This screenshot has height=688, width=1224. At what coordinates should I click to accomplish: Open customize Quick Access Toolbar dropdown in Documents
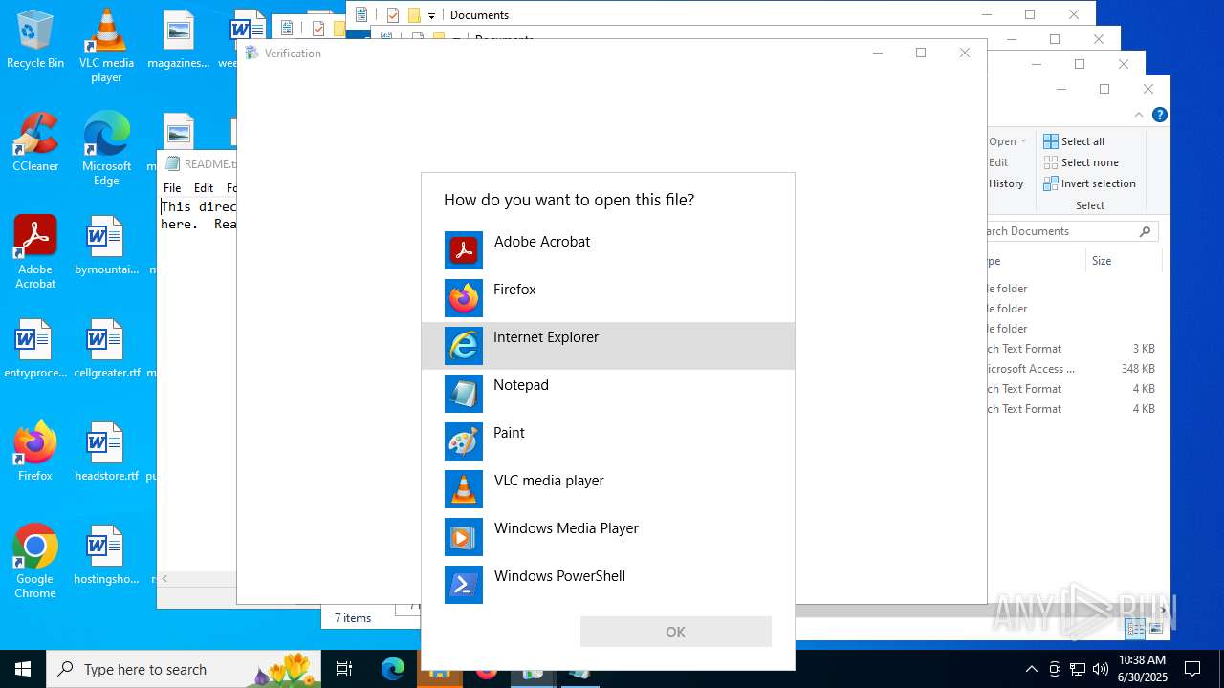click(x=431, y=15)
